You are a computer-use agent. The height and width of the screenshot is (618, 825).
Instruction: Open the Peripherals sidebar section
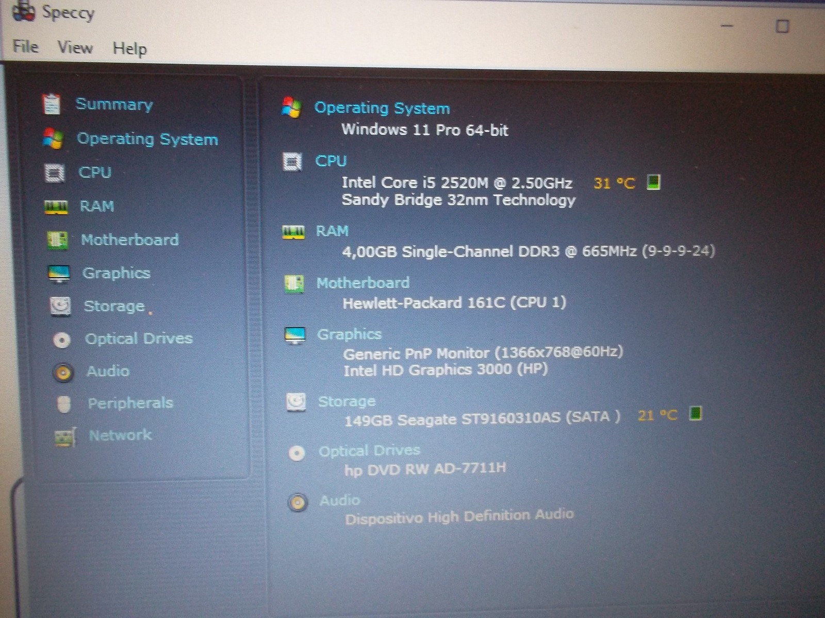[x=130, y=403]
